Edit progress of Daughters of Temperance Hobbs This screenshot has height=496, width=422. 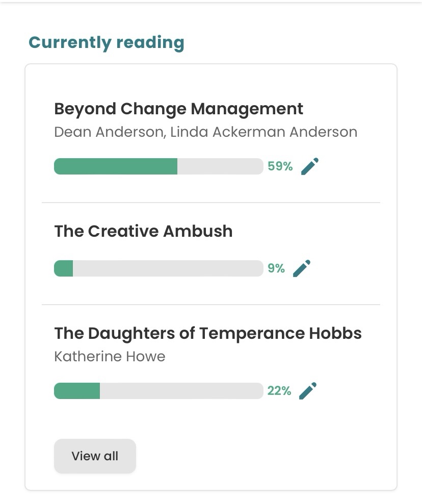(x=307, y=391)
